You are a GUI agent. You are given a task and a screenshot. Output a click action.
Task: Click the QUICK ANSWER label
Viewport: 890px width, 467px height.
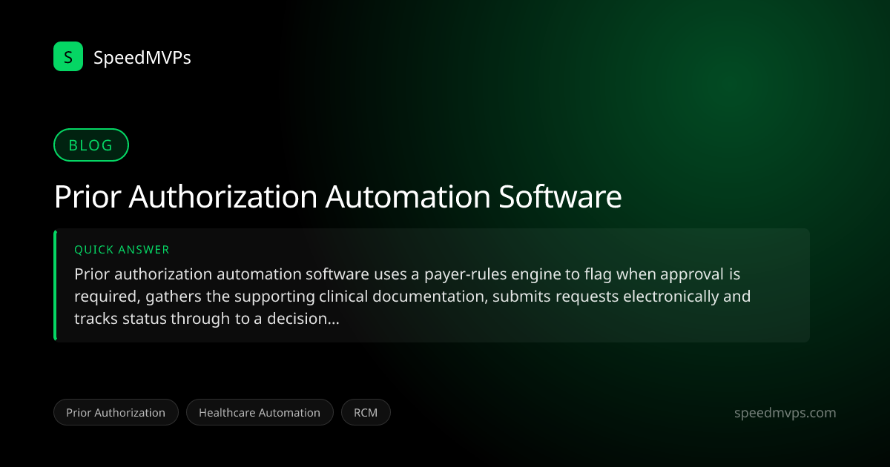pos(122,250)
